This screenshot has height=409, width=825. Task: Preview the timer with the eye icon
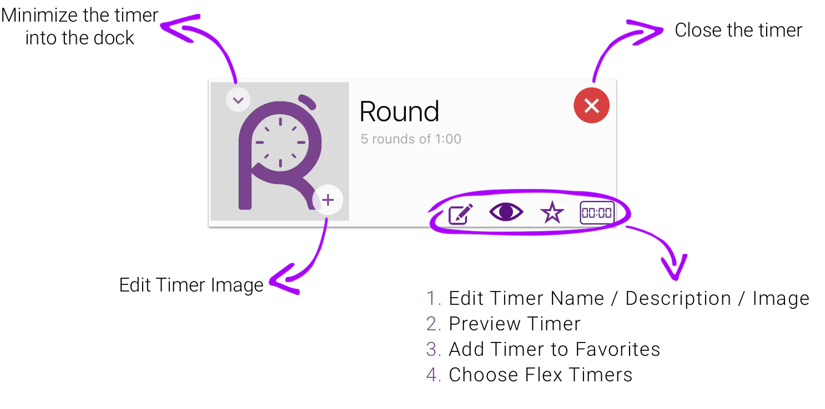tap(506, 212)
